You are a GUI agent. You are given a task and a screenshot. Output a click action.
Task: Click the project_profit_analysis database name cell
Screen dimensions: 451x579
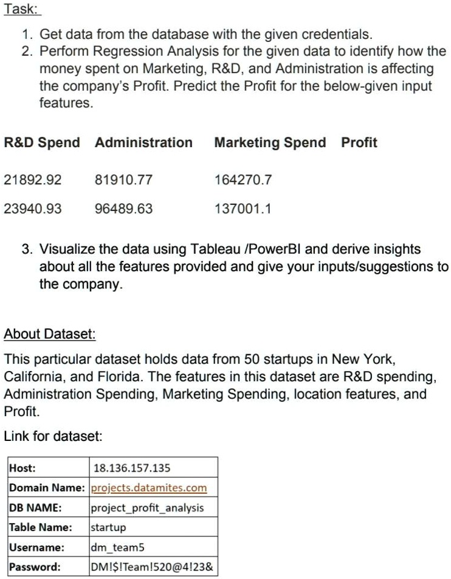(147, 507)
